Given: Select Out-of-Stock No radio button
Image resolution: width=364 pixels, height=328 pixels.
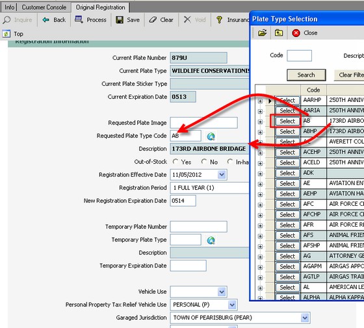Looking at the screenshot, I should click(204, 162).
